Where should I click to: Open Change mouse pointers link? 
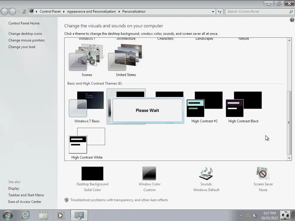[x=27, y=40]
